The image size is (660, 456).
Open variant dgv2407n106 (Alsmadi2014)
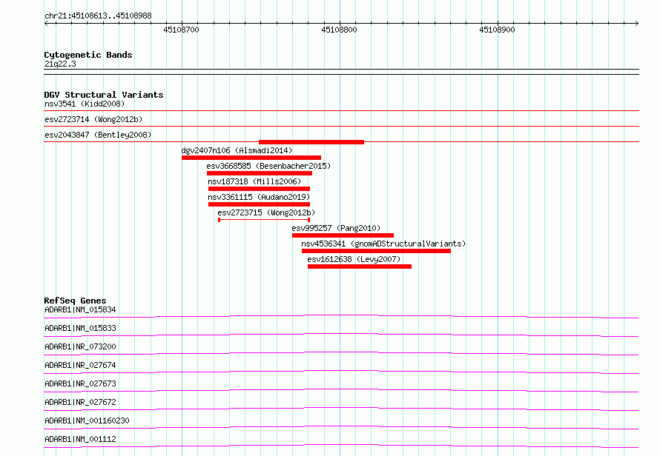point(237,150)
